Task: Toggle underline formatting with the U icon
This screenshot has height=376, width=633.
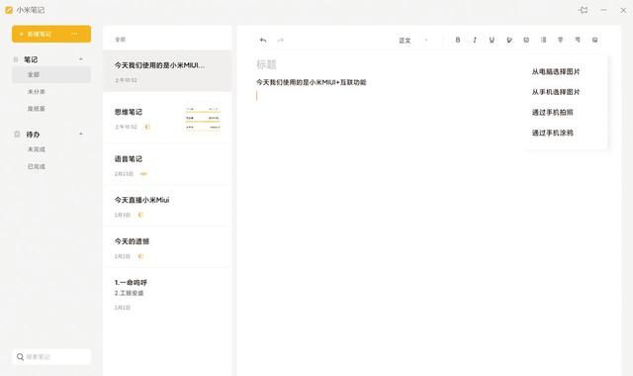Action: [492, 40]
